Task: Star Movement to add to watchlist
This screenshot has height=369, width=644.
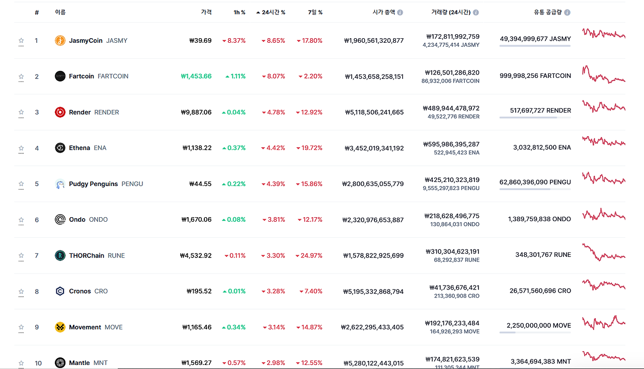Action: click(x=21, y=327)
